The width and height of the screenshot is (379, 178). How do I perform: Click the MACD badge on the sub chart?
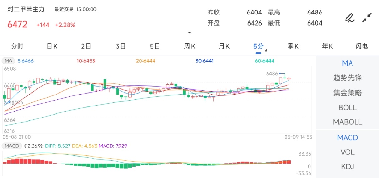point(12,146)
